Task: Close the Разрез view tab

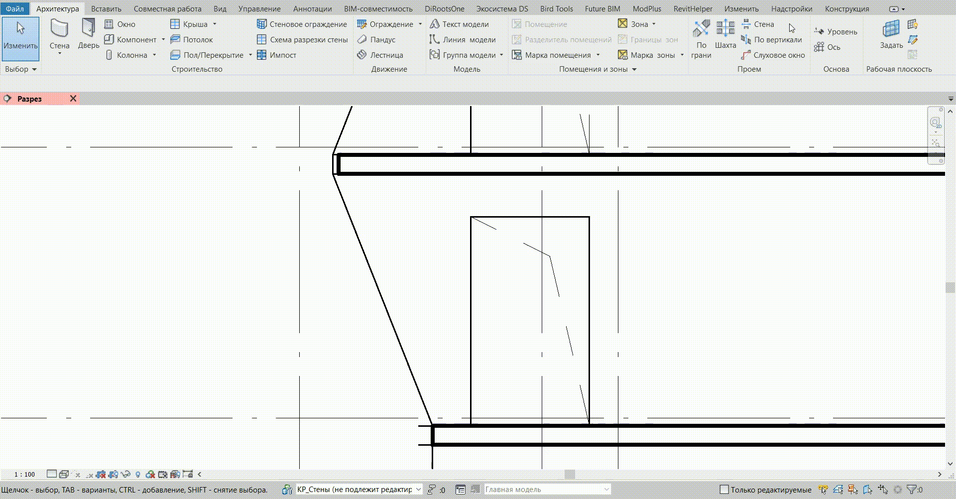Action: coord(73,99)
